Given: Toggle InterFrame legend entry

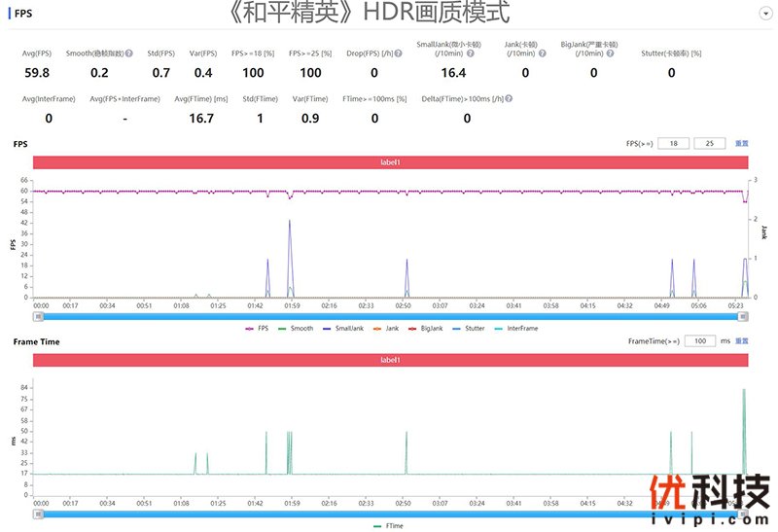Looking at the screenshot, I should coord(516,329).
